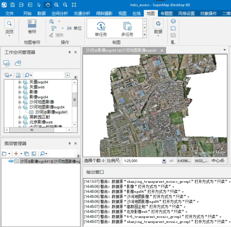Click the 清除 clear button
Image resolution: width=231 pixels, height=227 pixels.
click(56, 35)
